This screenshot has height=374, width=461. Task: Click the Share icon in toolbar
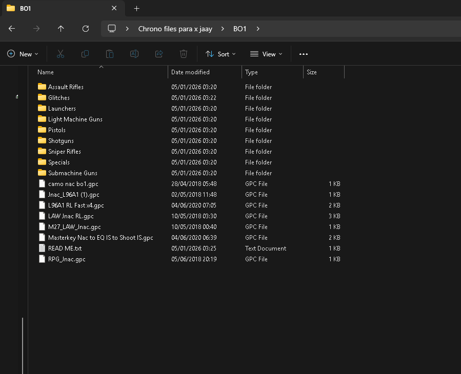click(159, 54)
